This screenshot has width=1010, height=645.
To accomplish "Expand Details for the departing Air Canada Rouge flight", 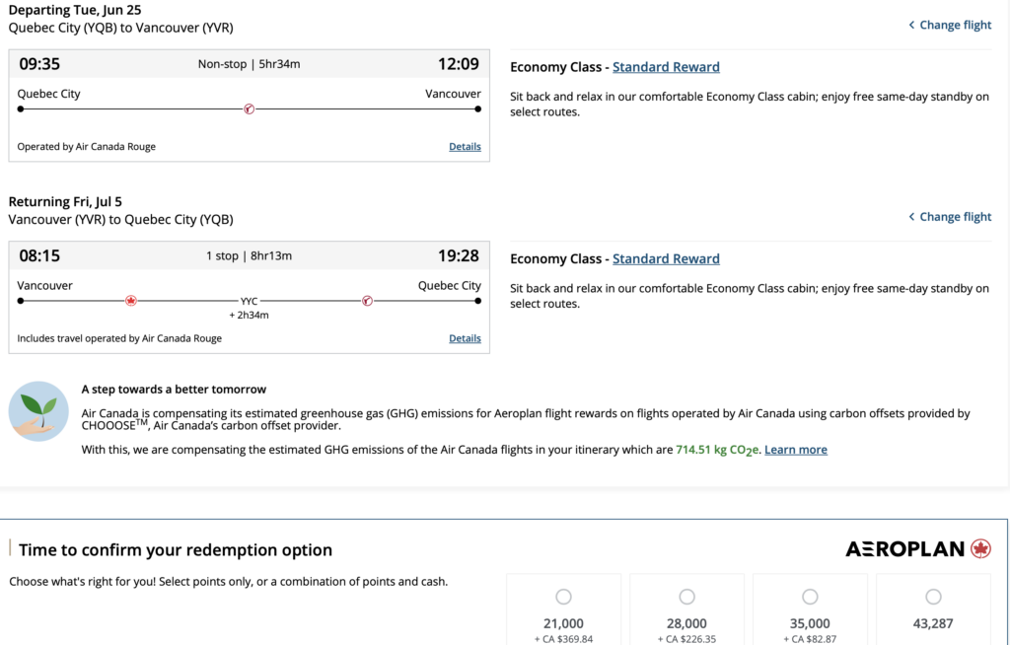I will 465,147.
